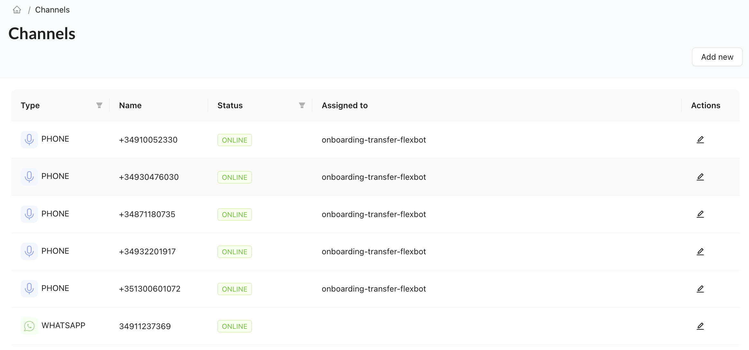The height and width of the screenshot is (350, 749).
Task: Edit the +351300601072 phone channel
Action: 700,289
